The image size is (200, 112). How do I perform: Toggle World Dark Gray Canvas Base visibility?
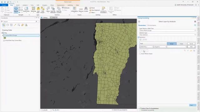coord(4,40)
